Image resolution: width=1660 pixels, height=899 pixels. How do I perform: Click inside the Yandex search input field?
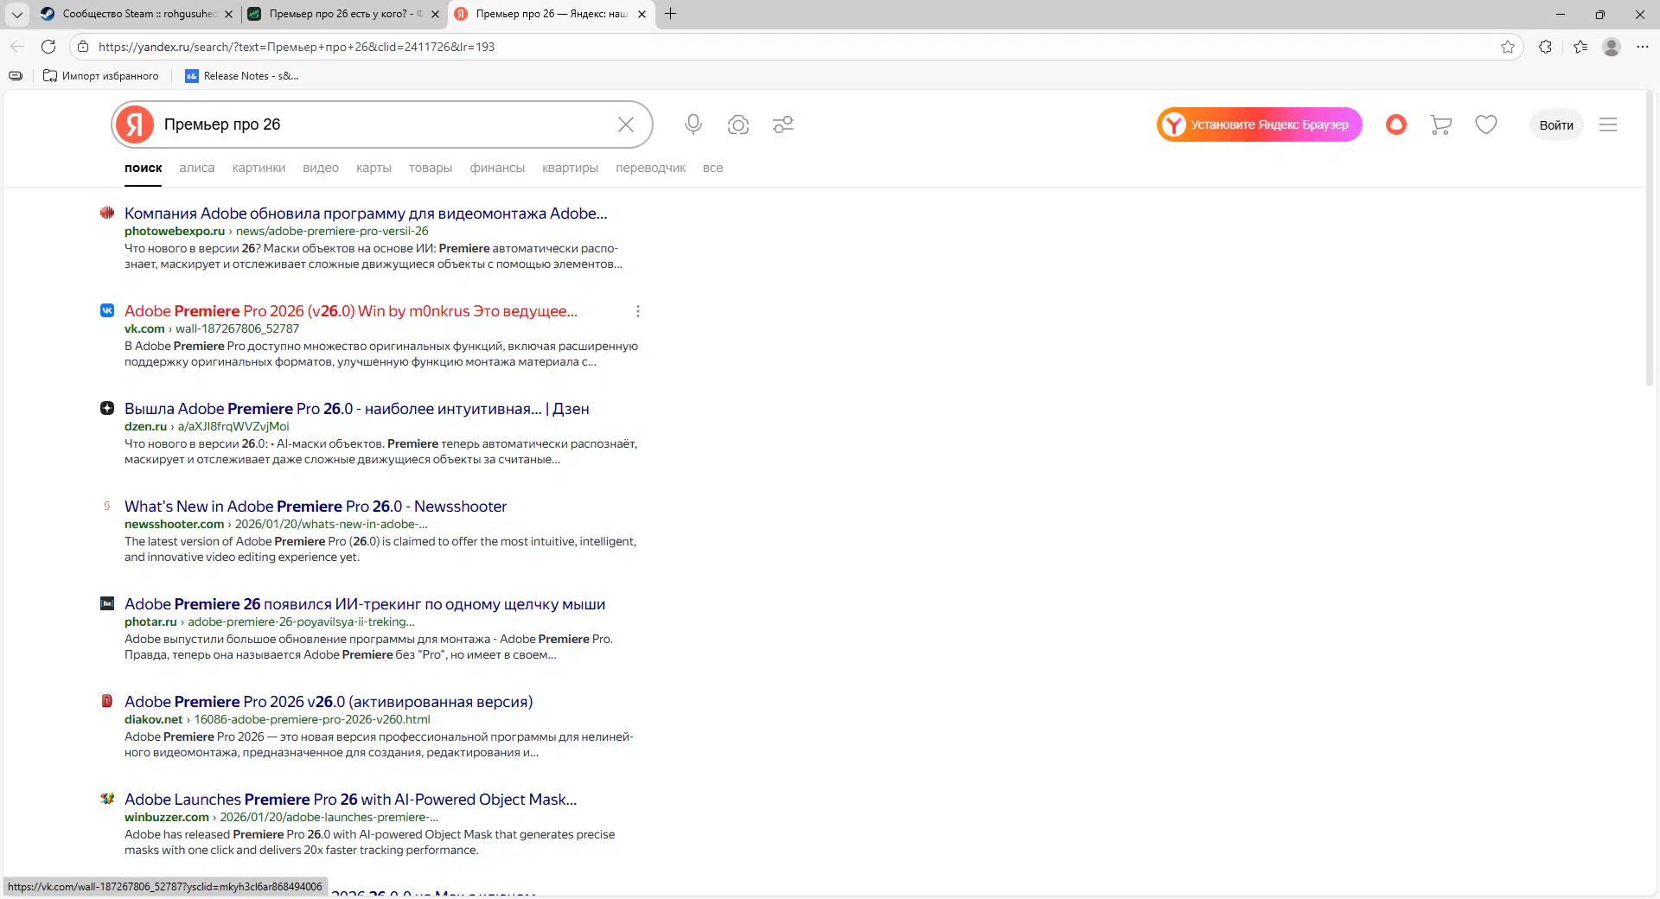point(380,124)
